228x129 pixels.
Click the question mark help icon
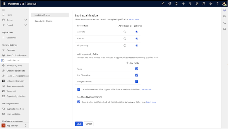[217, 4]
